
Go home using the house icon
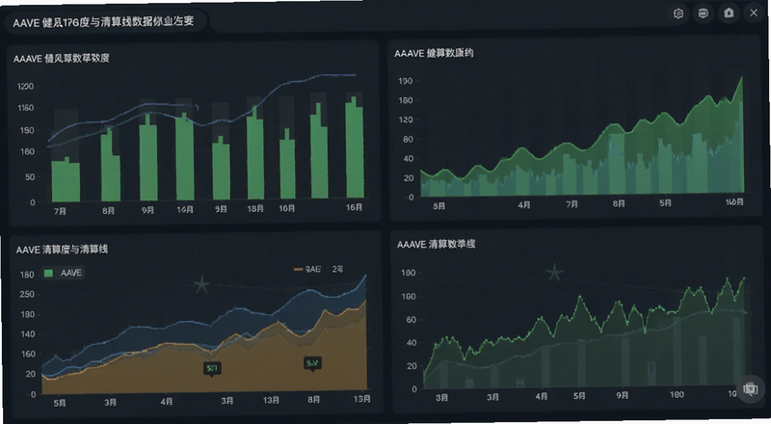[729, 13]
